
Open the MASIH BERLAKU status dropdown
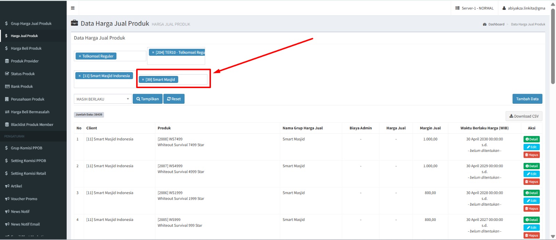click(103, 99)
